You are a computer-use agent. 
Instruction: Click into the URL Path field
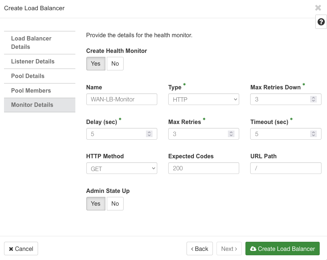pyautogui.click(x=286, y=168)
